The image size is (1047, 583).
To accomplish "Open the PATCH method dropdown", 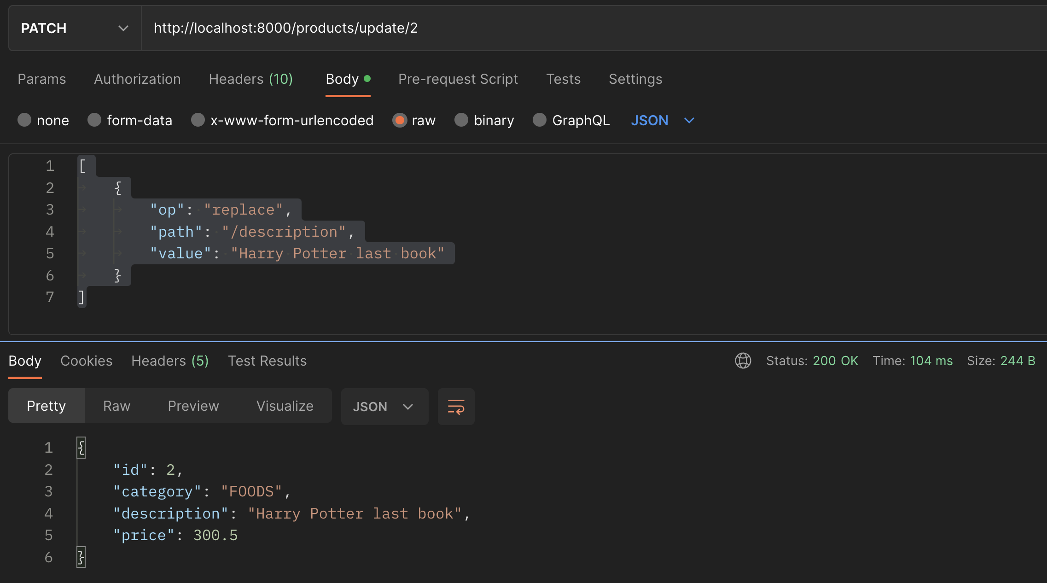I will click(x=75, y=29).
